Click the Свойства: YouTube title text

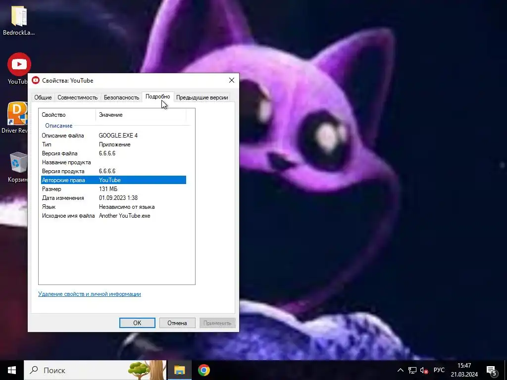[x=67, y=81]
